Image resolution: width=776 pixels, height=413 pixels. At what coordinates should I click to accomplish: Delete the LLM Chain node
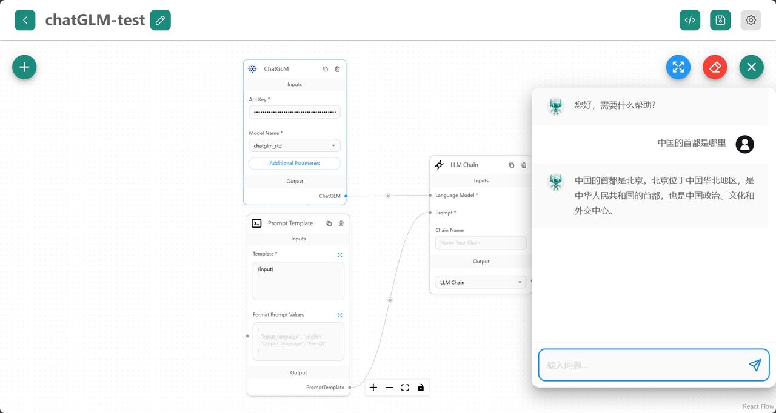click(524, 165)
